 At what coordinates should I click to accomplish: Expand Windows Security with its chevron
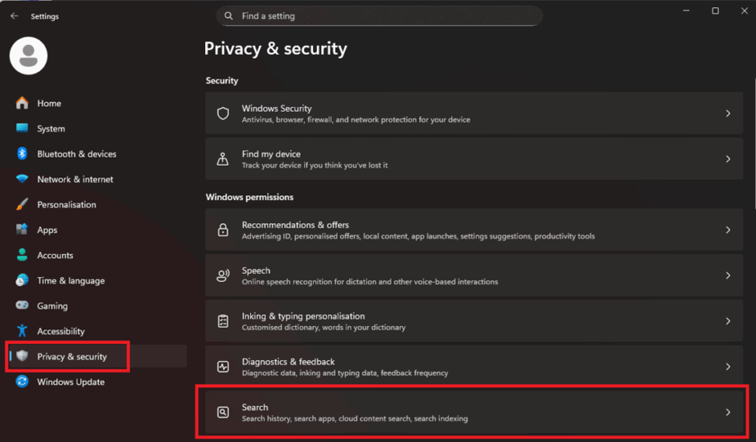728,113
